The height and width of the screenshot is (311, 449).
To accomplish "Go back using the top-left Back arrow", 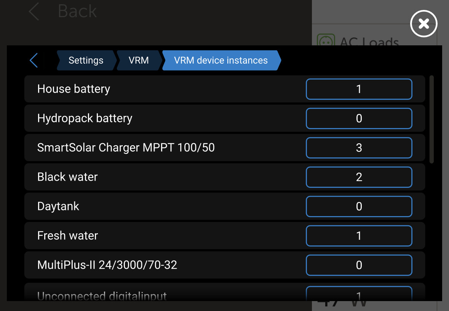I will [x=34, y=11].
